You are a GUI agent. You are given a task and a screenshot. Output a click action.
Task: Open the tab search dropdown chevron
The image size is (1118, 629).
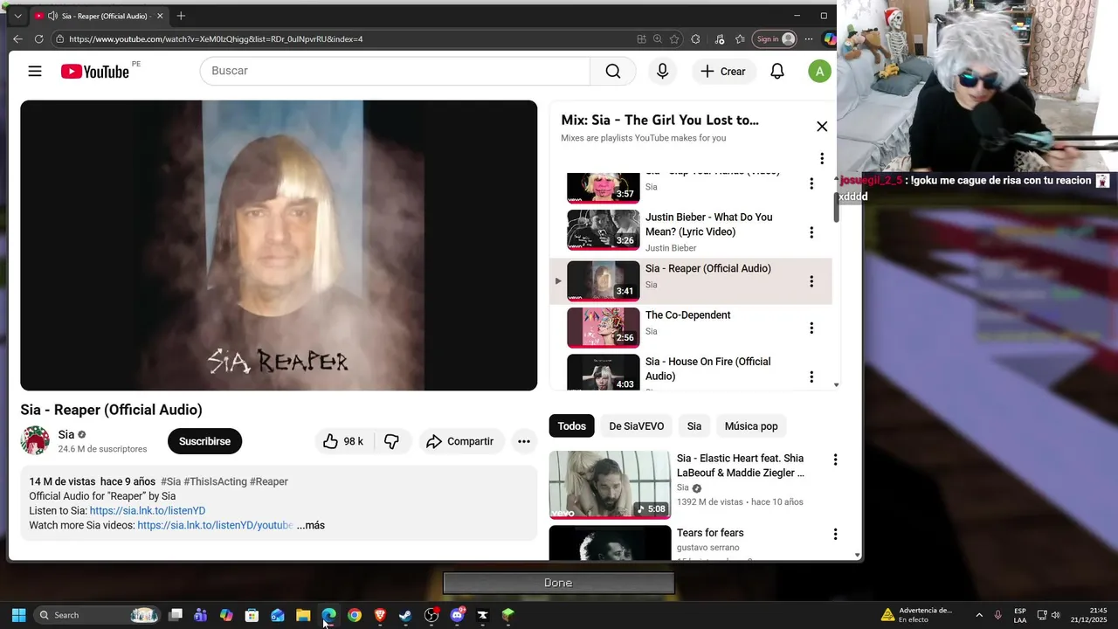click(x=17, y=16)
